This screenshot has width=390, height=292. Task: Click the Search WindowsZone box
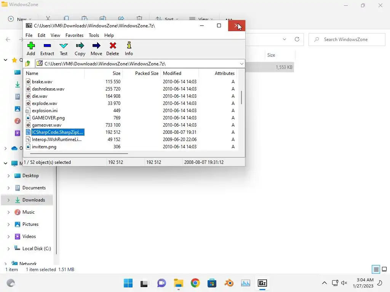pyautogui.click(x=347, y=40)
